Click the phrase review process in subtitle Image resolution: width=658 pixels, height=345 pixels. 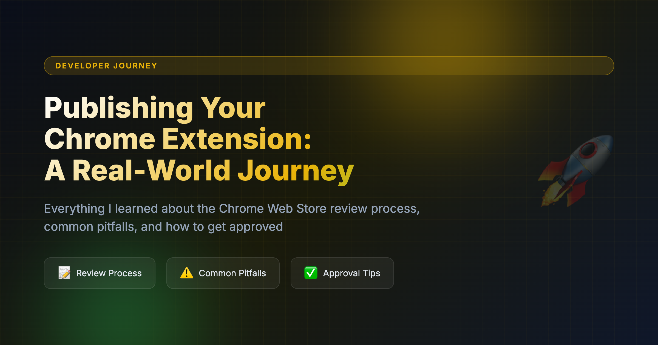point(375,209)
